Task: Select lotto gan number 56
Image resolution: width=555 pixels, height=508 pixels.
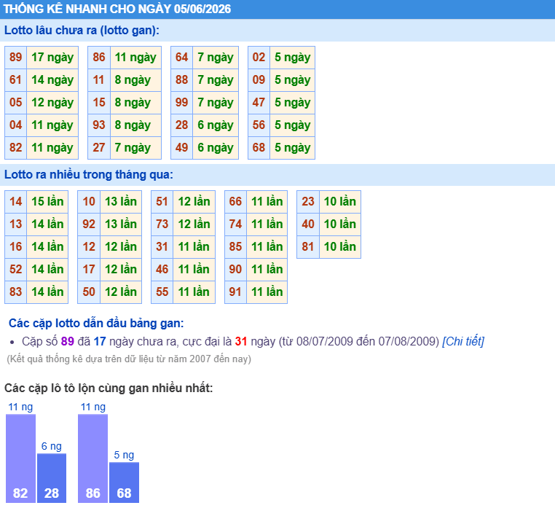Action: [259, 125]
